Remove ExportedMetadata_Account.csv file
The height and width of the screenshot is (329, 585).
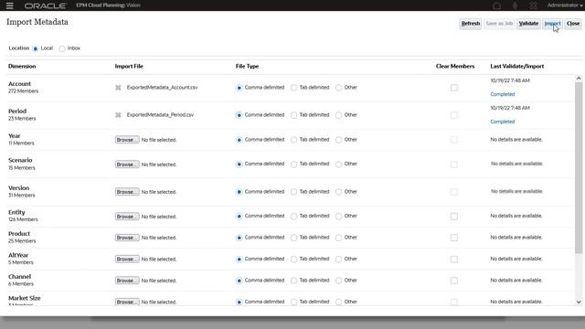pos(118,88)
